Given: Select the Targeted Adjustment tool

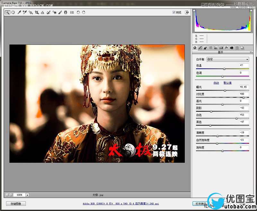Looking at the screenshot, I should [x=31, y=12].
